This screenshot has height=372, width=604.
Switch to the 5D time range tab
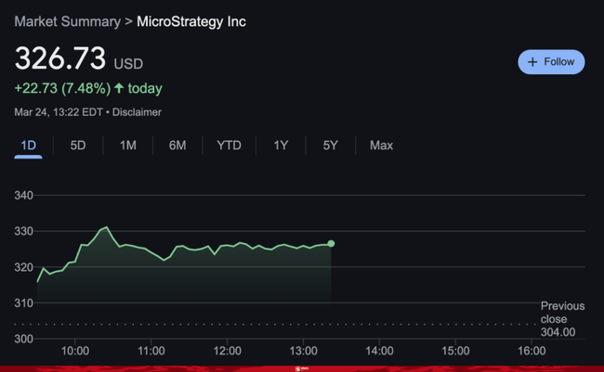78,146
